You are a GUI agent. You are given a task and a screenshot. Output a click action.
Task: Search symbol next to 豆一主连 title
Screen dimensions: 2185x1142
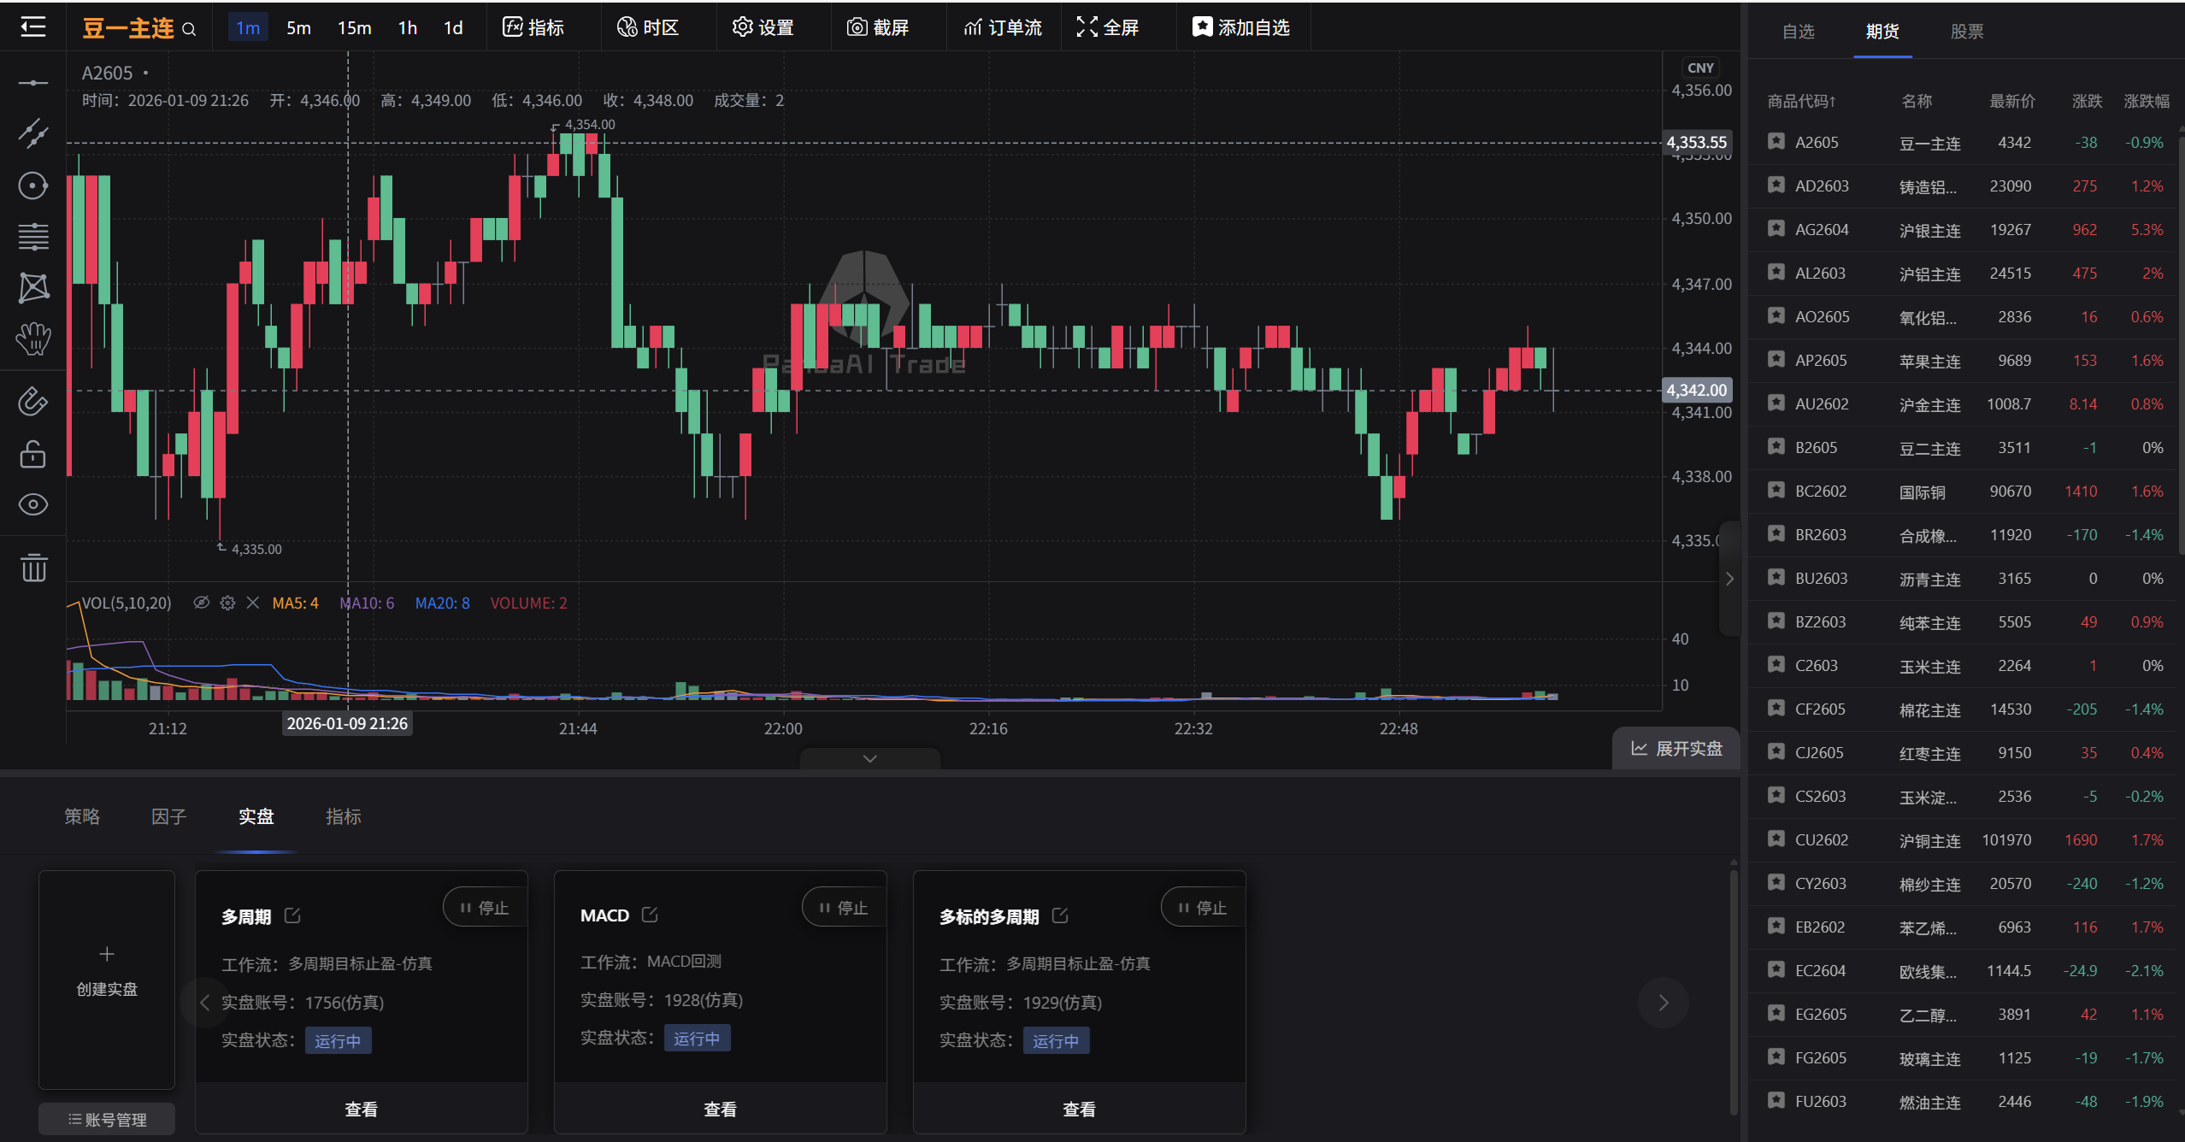(x=190, y=29)
